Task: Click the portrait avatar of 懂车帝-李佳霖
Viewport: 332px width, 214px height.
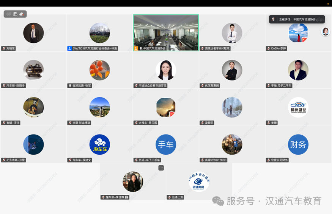Action: [x=133, y=182]
